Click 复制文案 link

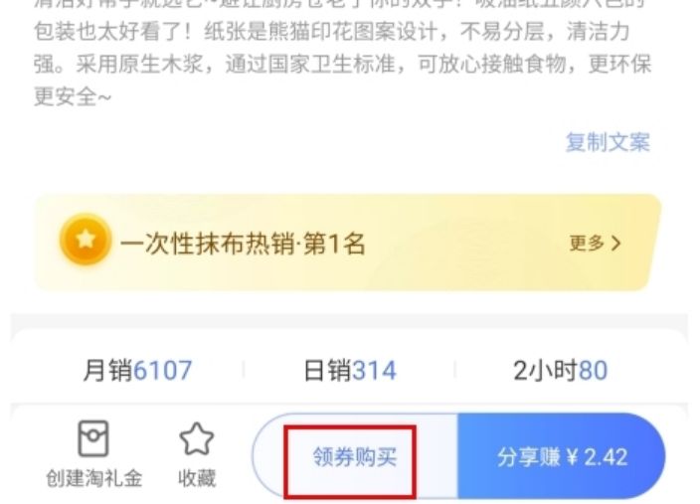(x=608, y=142)
